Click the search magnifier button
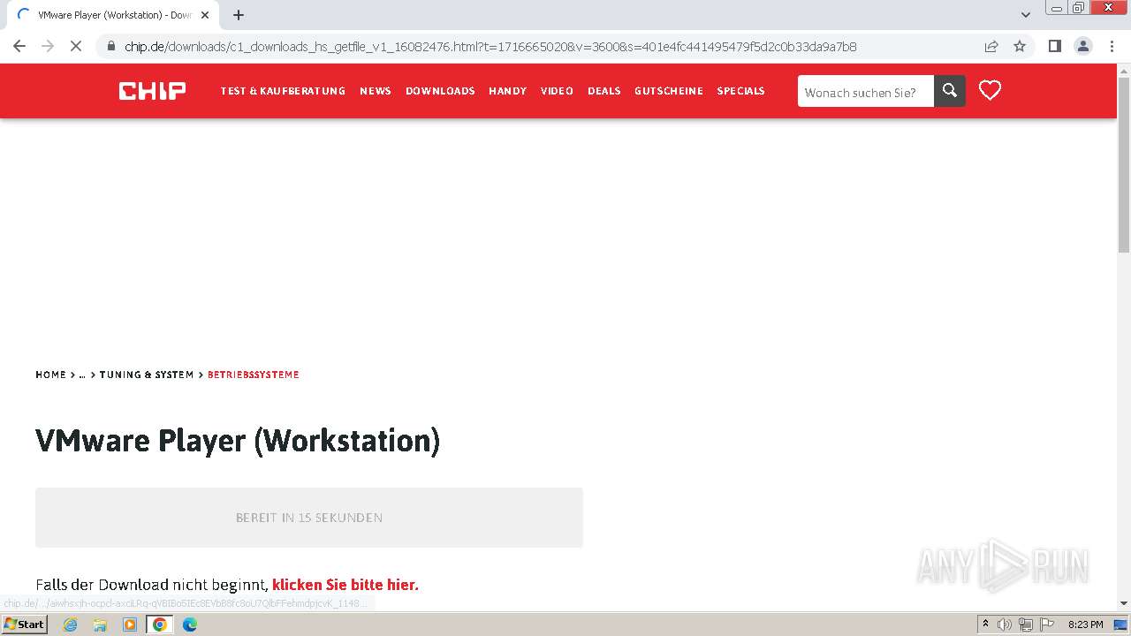1131x636 pixels. pos(950,90)
